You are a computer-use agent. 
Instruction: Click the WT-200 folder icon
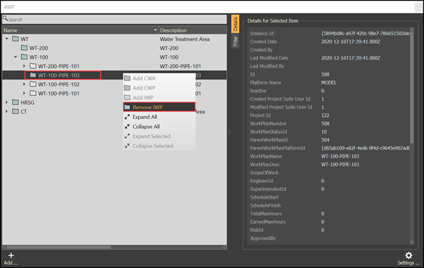tap(24, 48)
